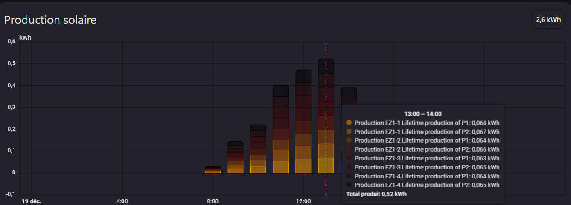Select the bar centered at 12:00
This screenshot has height=205, width=571.
click(303, 121)
